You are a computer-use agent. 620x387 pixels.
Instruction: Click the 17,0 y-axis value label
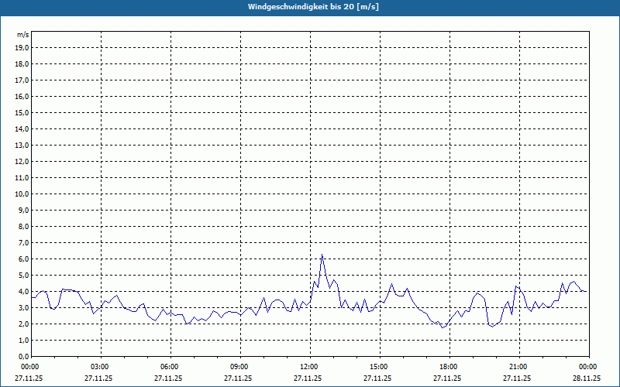[x=22, y=80]
